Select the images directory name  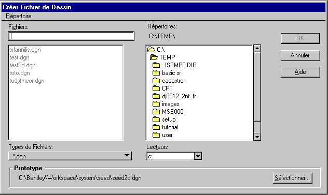point(170,104)
